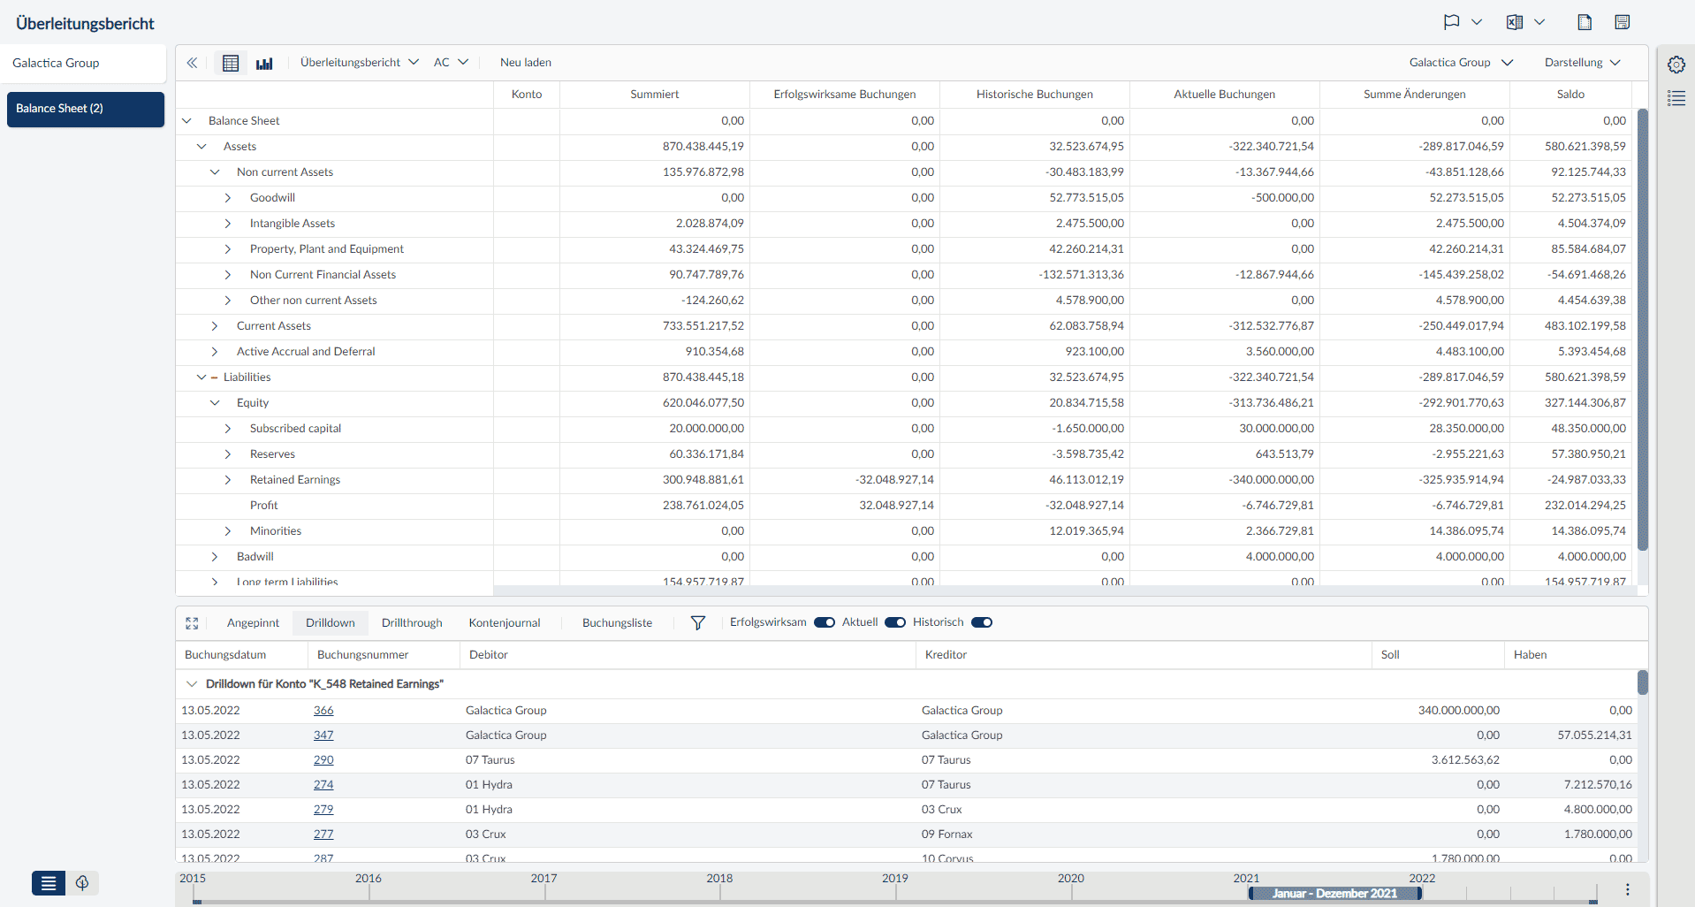The image size is (1695, 907).
Task: Expand the Other non current Assets row
Action: point(228,301)
